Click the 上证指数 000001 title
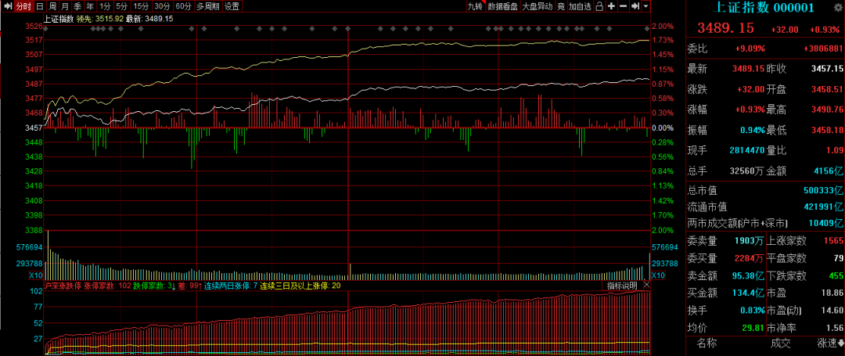 (764, 8)
